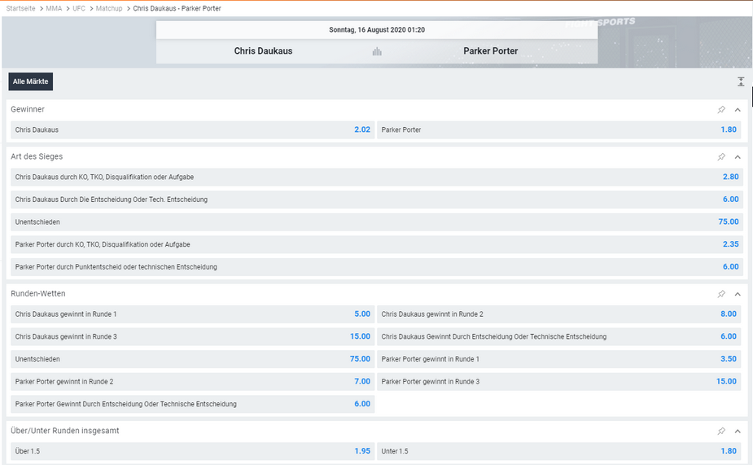
Task: Open match statistics bar-chart icon
Action: 377,51
